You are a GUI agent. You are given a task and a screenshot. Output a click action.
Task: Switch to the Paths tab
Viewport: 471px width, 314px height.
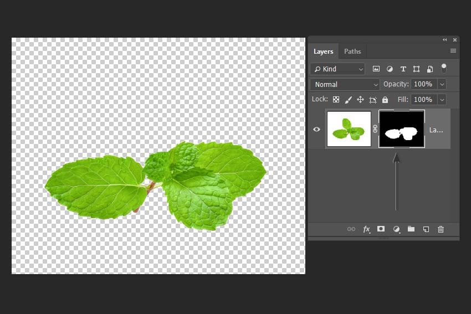(352, 52)
